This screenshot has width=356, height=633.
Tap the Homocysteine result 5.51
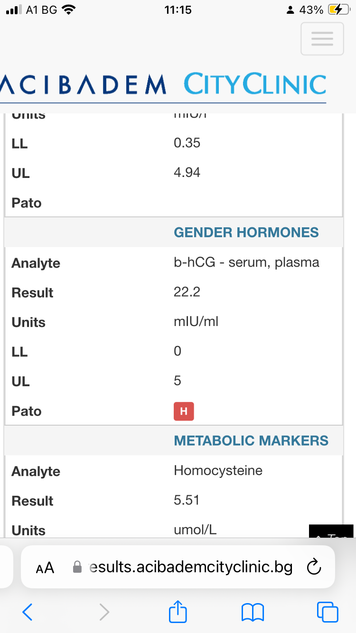click(x=187, y=500)
